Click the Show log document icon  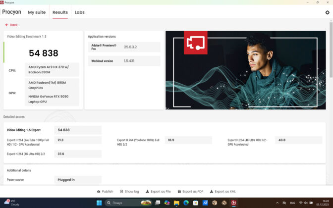point(121,192)
